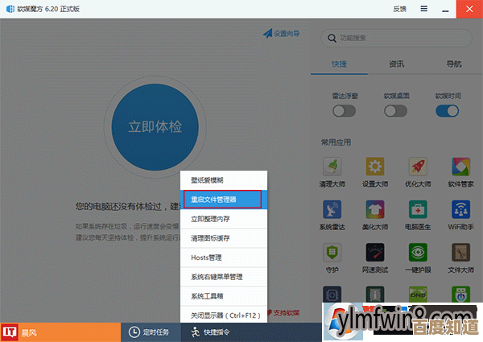Select 重启文件管理器 from the popup menu
Screen dimensions: 483x342
coord(221,199)
